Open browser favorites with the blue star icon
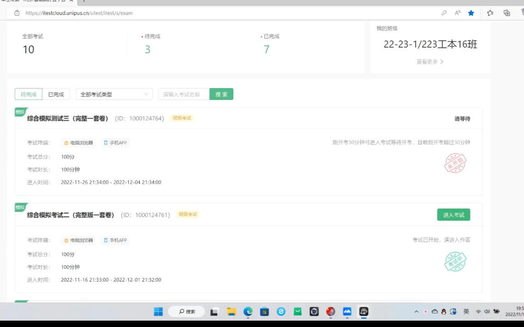The image size is (524, 327). click(471, 13)
